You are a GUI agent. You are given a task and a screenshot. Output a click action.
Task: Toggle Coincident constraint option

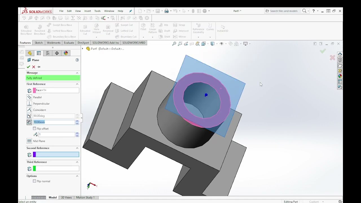pyautogui.click(x=29, y=110)
